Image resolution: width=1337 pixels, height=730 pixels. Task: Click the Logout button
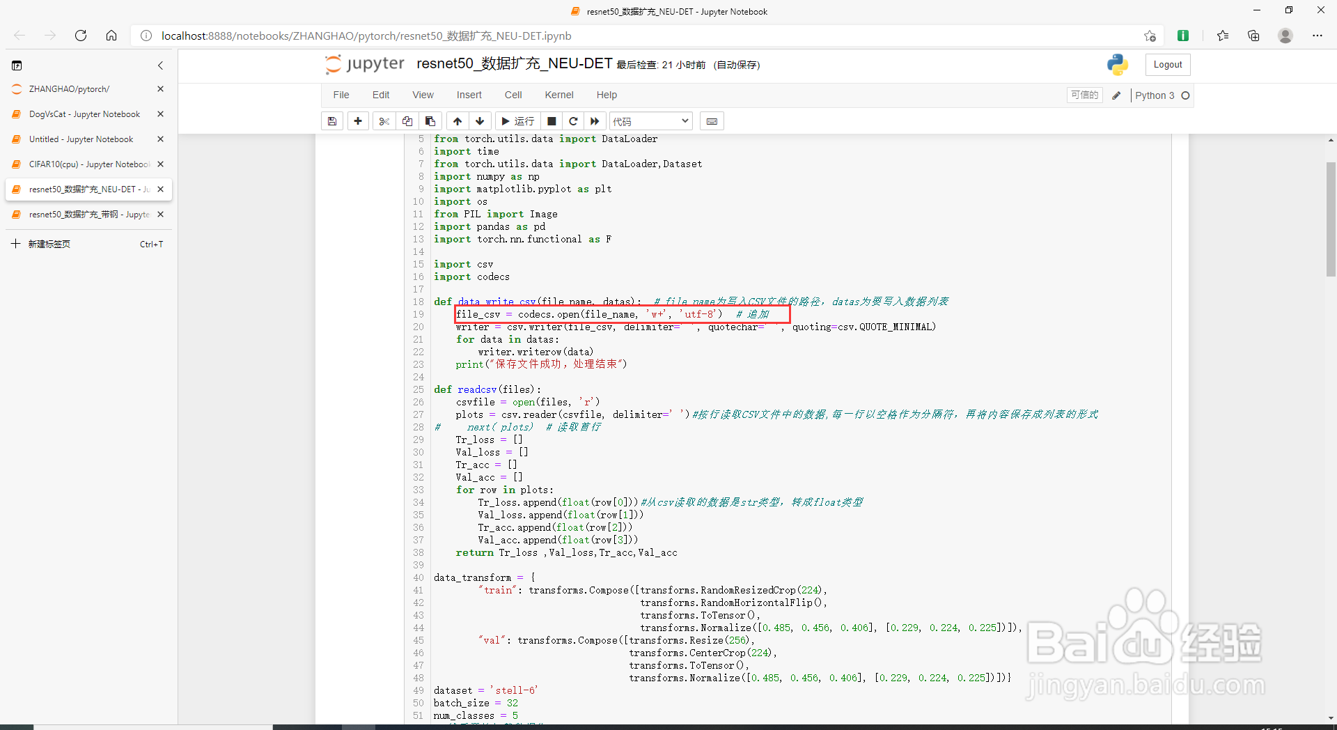click(1168, 65)
